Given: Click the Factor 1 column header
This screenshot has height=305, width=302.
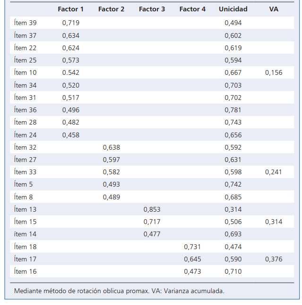Looking at the screenshot, I should (70, 9).
